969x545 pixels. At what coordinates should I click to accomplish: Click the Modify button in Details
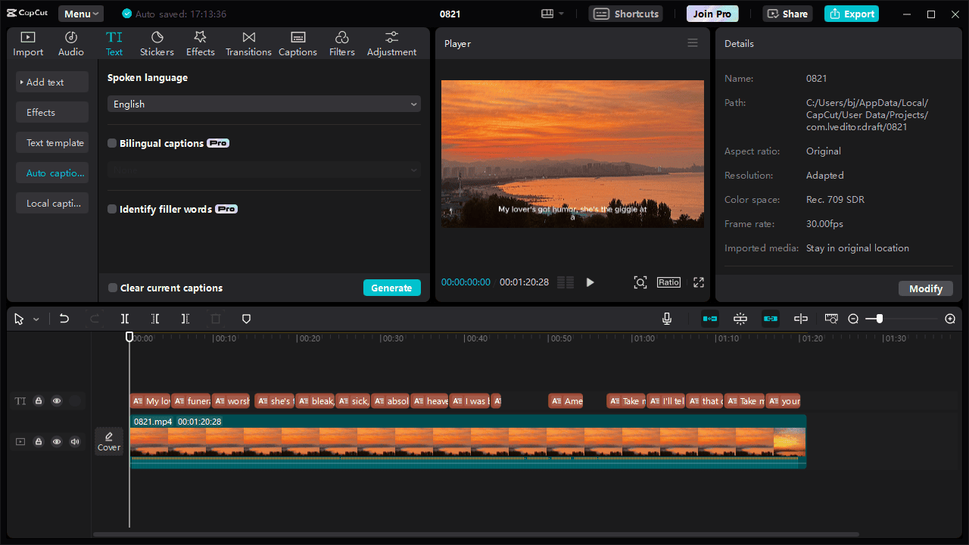point(926,288)
